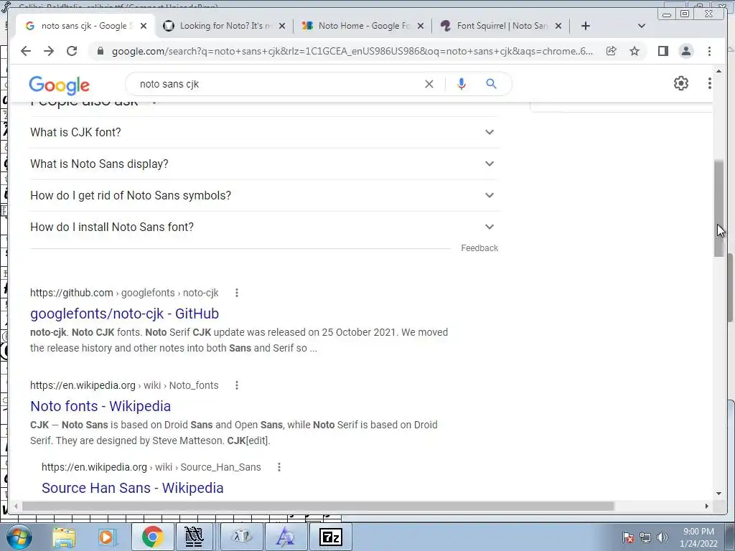Go forward to the next page
The width and height of the screenshot is (735, 551).
49,51
